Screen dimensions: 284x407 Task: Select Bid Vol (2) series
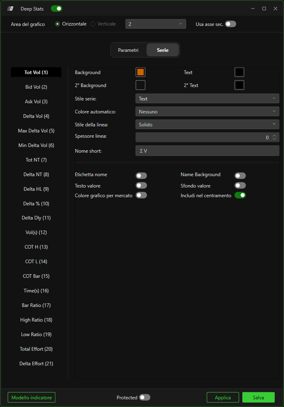coord(36,87)
